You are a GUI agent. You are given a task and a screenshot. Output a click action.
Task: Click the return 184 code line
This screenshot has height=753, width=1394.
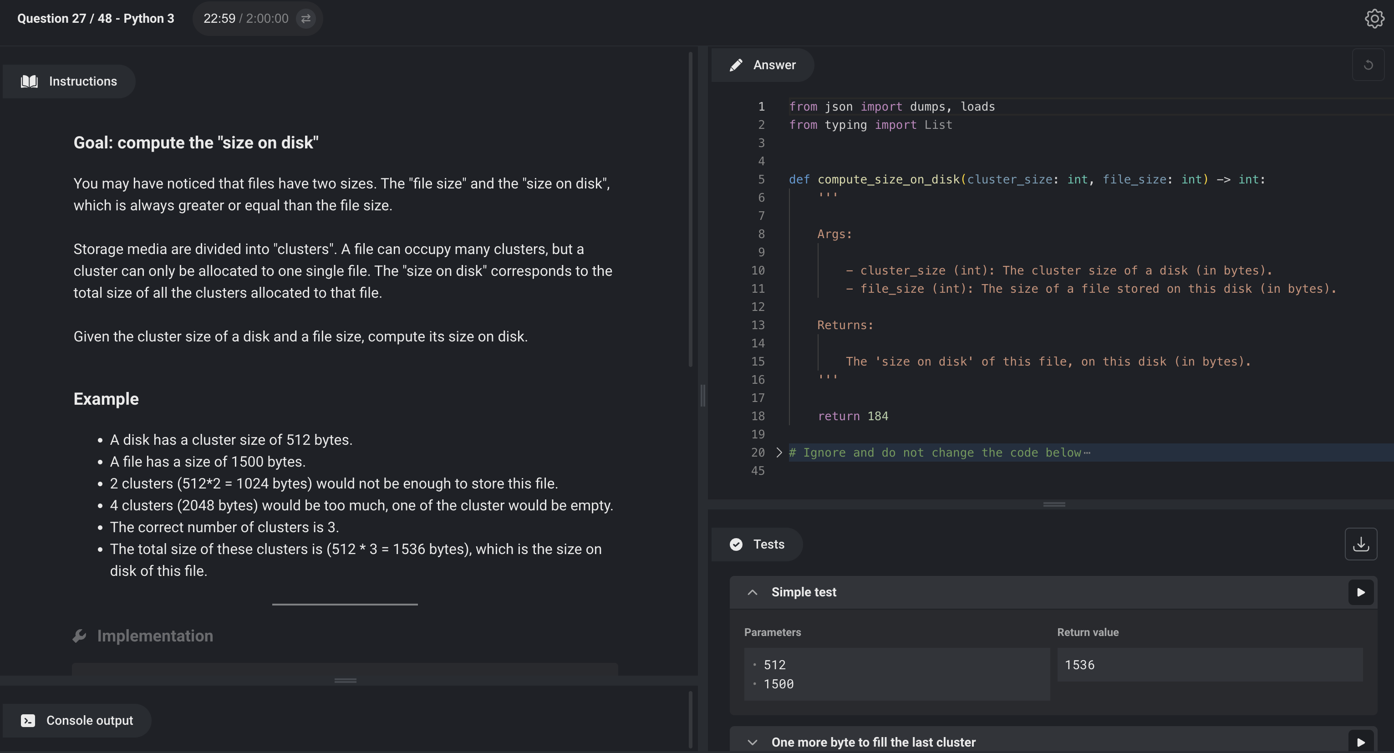click(x=853, y=416)
